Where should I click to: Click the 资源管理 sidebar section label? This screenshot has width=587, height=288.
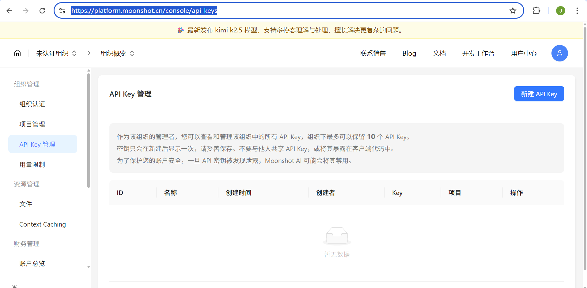tap(27, 184)
